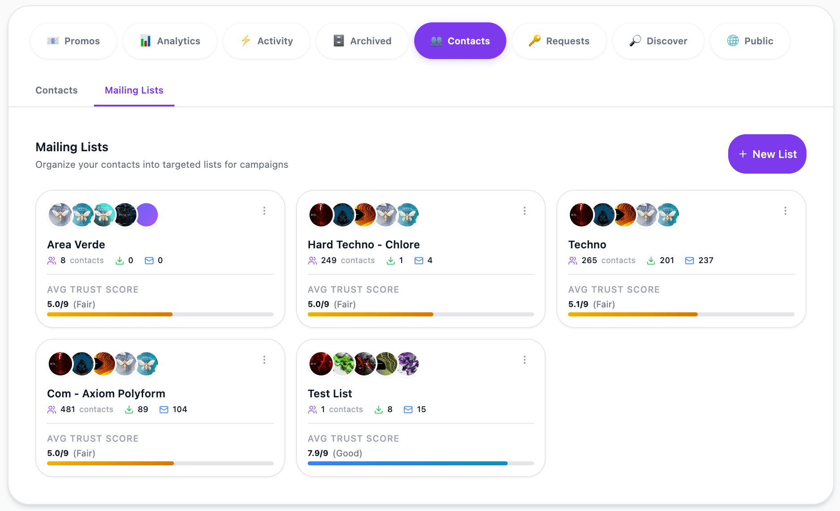Select the Contacts sub-tab
The height and width of the screenshot is (511, 840).
point(56,90)
